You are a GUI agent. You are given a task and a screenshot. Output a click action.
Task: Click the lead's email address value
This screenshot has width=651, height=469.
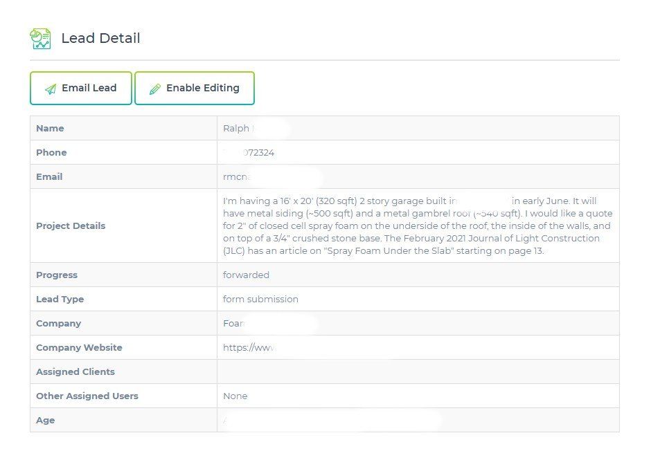(236, 177)
